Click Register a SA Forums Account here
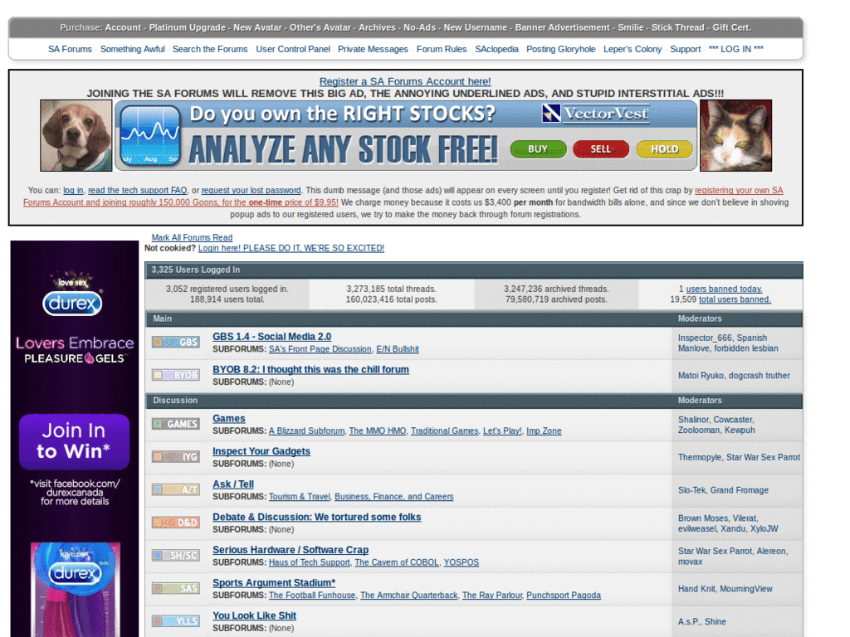 click(405, 81)
